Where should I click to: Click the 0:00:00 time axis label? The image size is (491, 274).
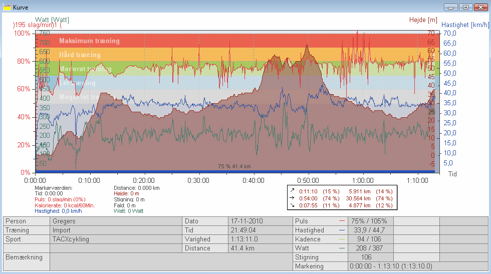[x=35, y=180]
